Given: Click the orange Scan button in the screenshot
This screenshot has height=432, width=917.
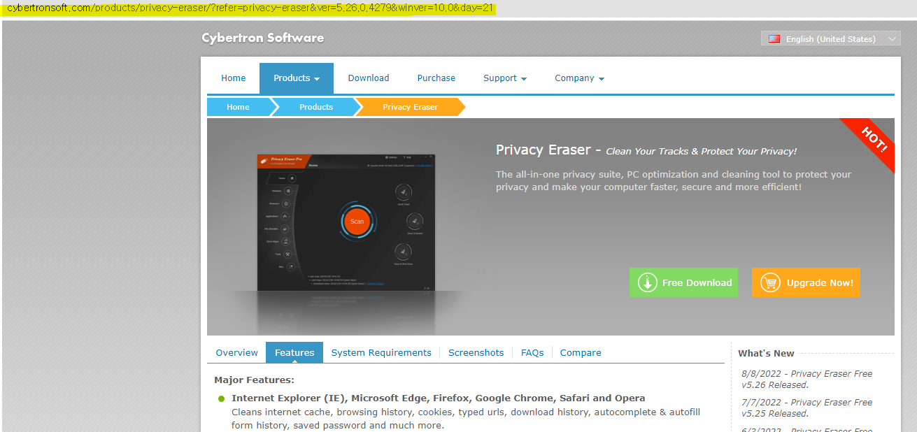Looking at the screenshot, I should tap(357, 221).
